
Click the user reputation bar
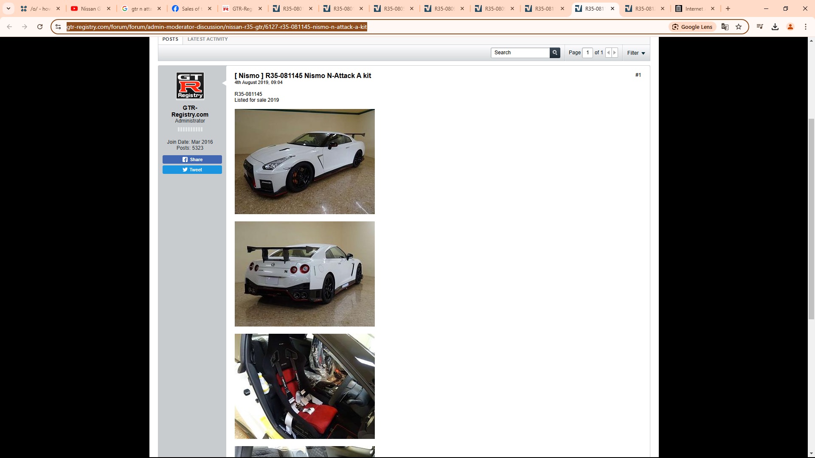[x=190, y=129]
